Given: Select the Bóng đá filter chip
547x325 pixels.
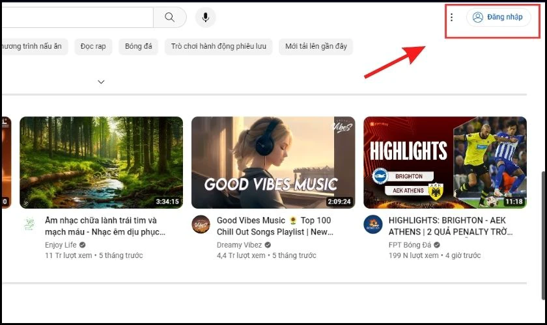Looking at the screenshot, I should click(x=139, y=46).
